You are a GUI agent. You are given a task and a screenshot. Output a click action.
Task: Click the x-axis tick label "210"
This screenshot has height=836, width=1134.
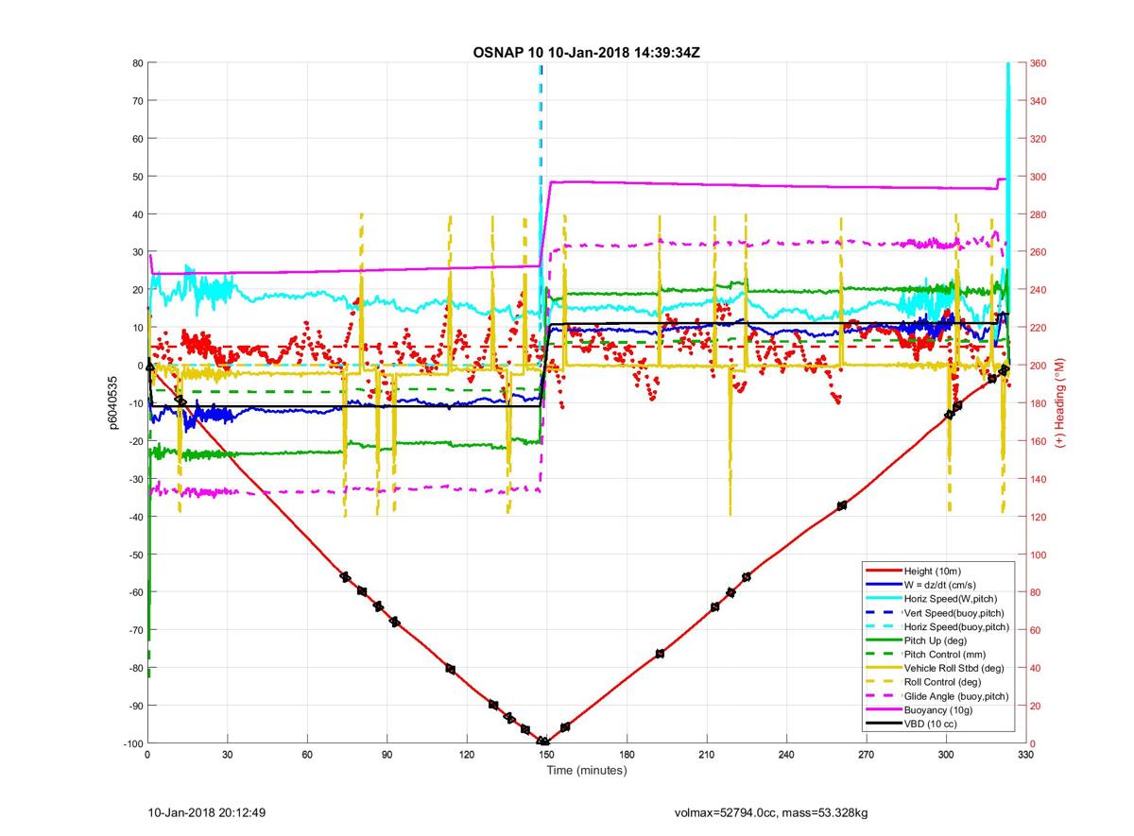706,756
